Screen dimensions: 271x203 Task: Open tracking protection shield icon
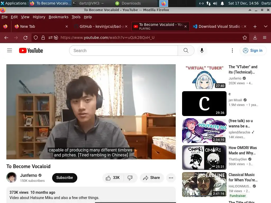(x=36, y=38)
